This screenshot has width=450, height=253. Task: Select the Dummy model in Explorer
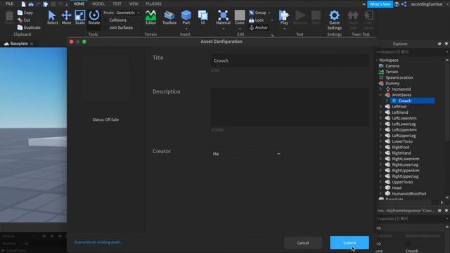point(392,84)
